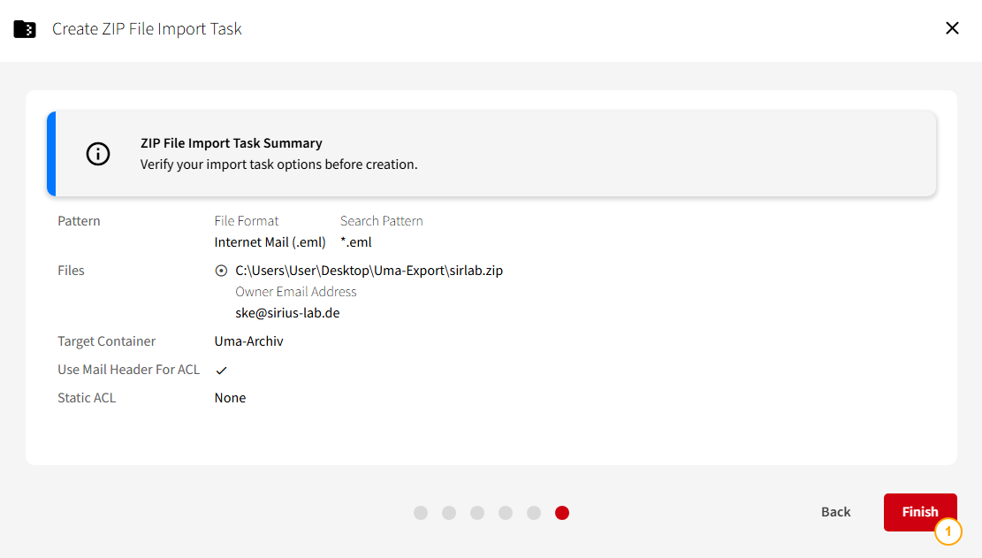Jump to second wizard step dot

pyautogui.click(x=449, y=513)
